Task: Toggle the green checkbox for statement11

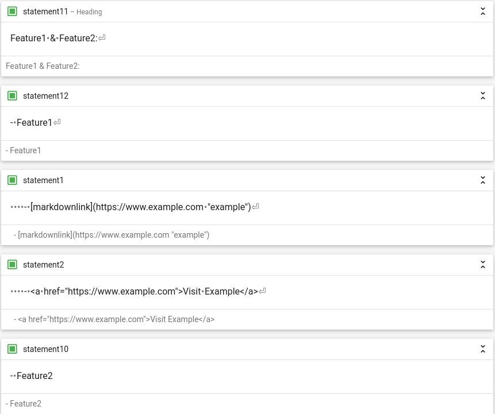Action: 12,11
